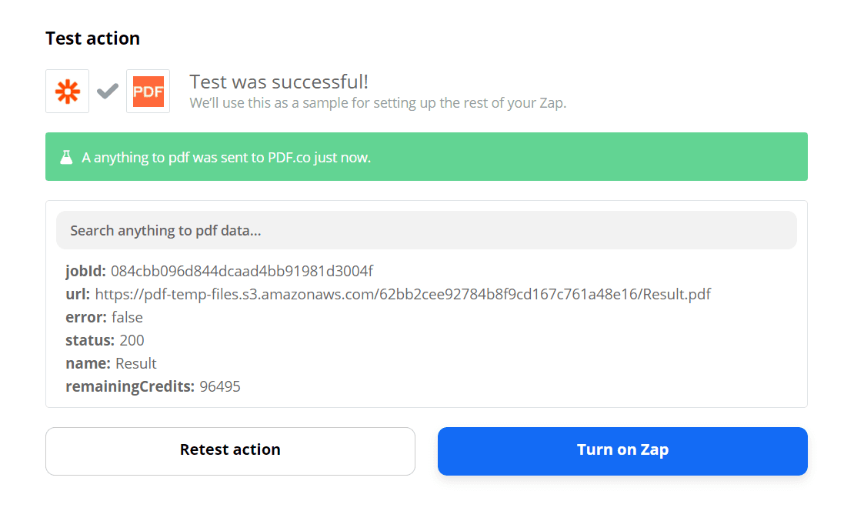Select the PDF.co app icon
The image size is (854, 511).
148,90
